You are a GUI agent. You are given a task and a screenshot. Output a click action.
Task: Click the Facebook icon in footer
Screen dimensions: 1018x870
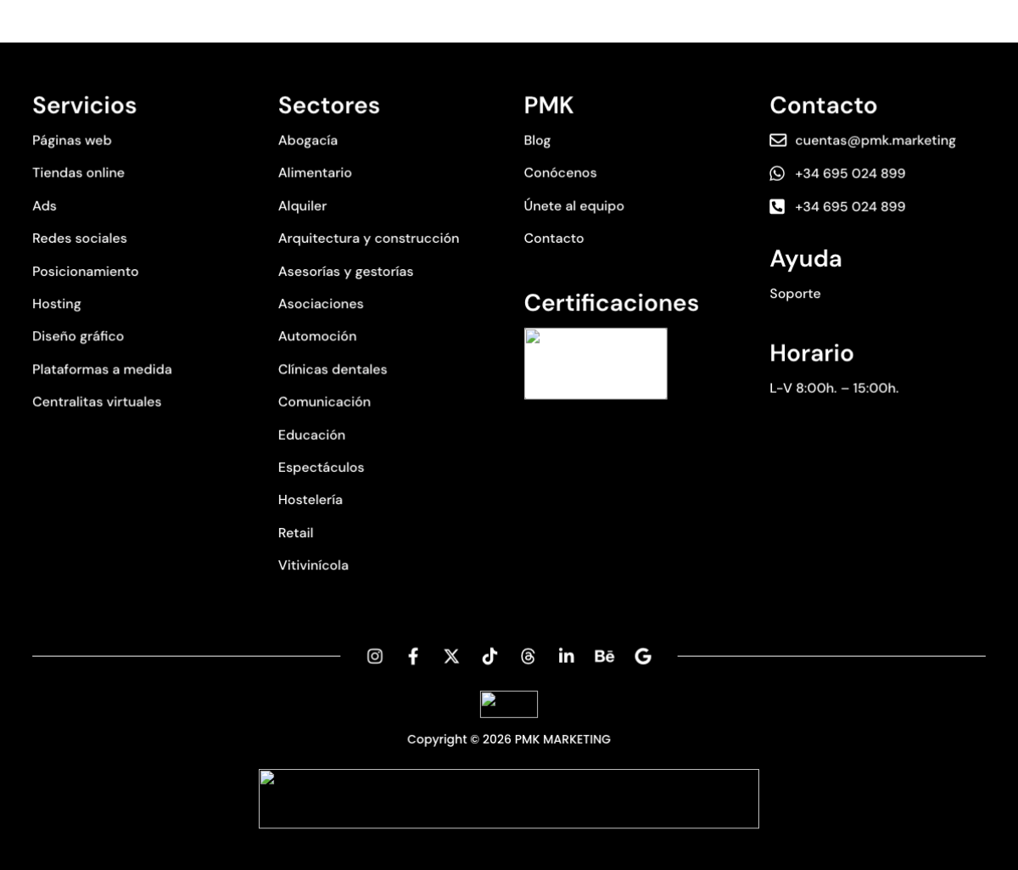[413, 656]
